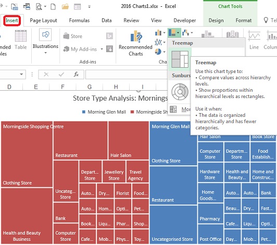Insert a Table from the ribbon
This screenshot has height=245, width=277.
pos(21,40)
